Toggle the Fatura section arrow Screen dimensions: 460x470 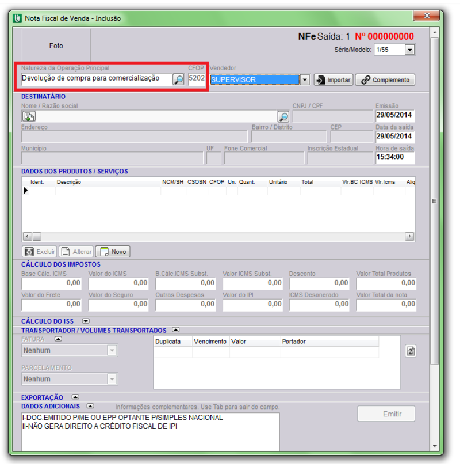(x=57, y=339)
